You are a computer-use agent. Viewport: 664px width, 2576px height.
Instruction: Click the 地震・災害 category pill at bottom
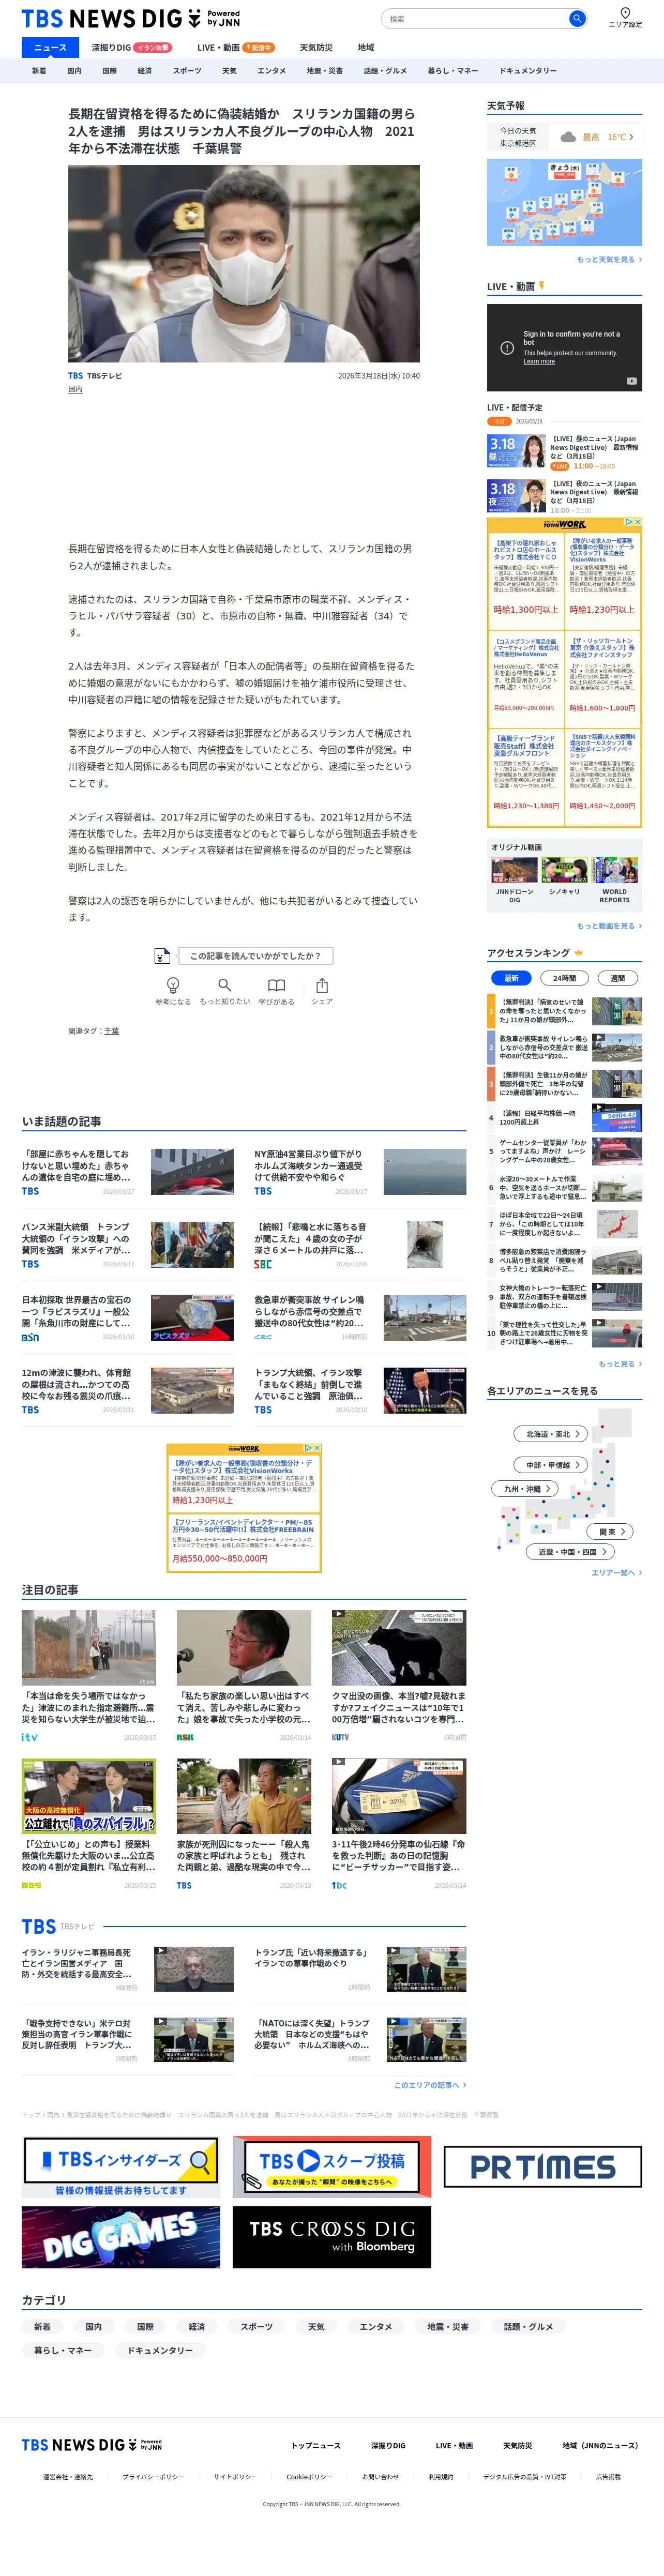448,2327
